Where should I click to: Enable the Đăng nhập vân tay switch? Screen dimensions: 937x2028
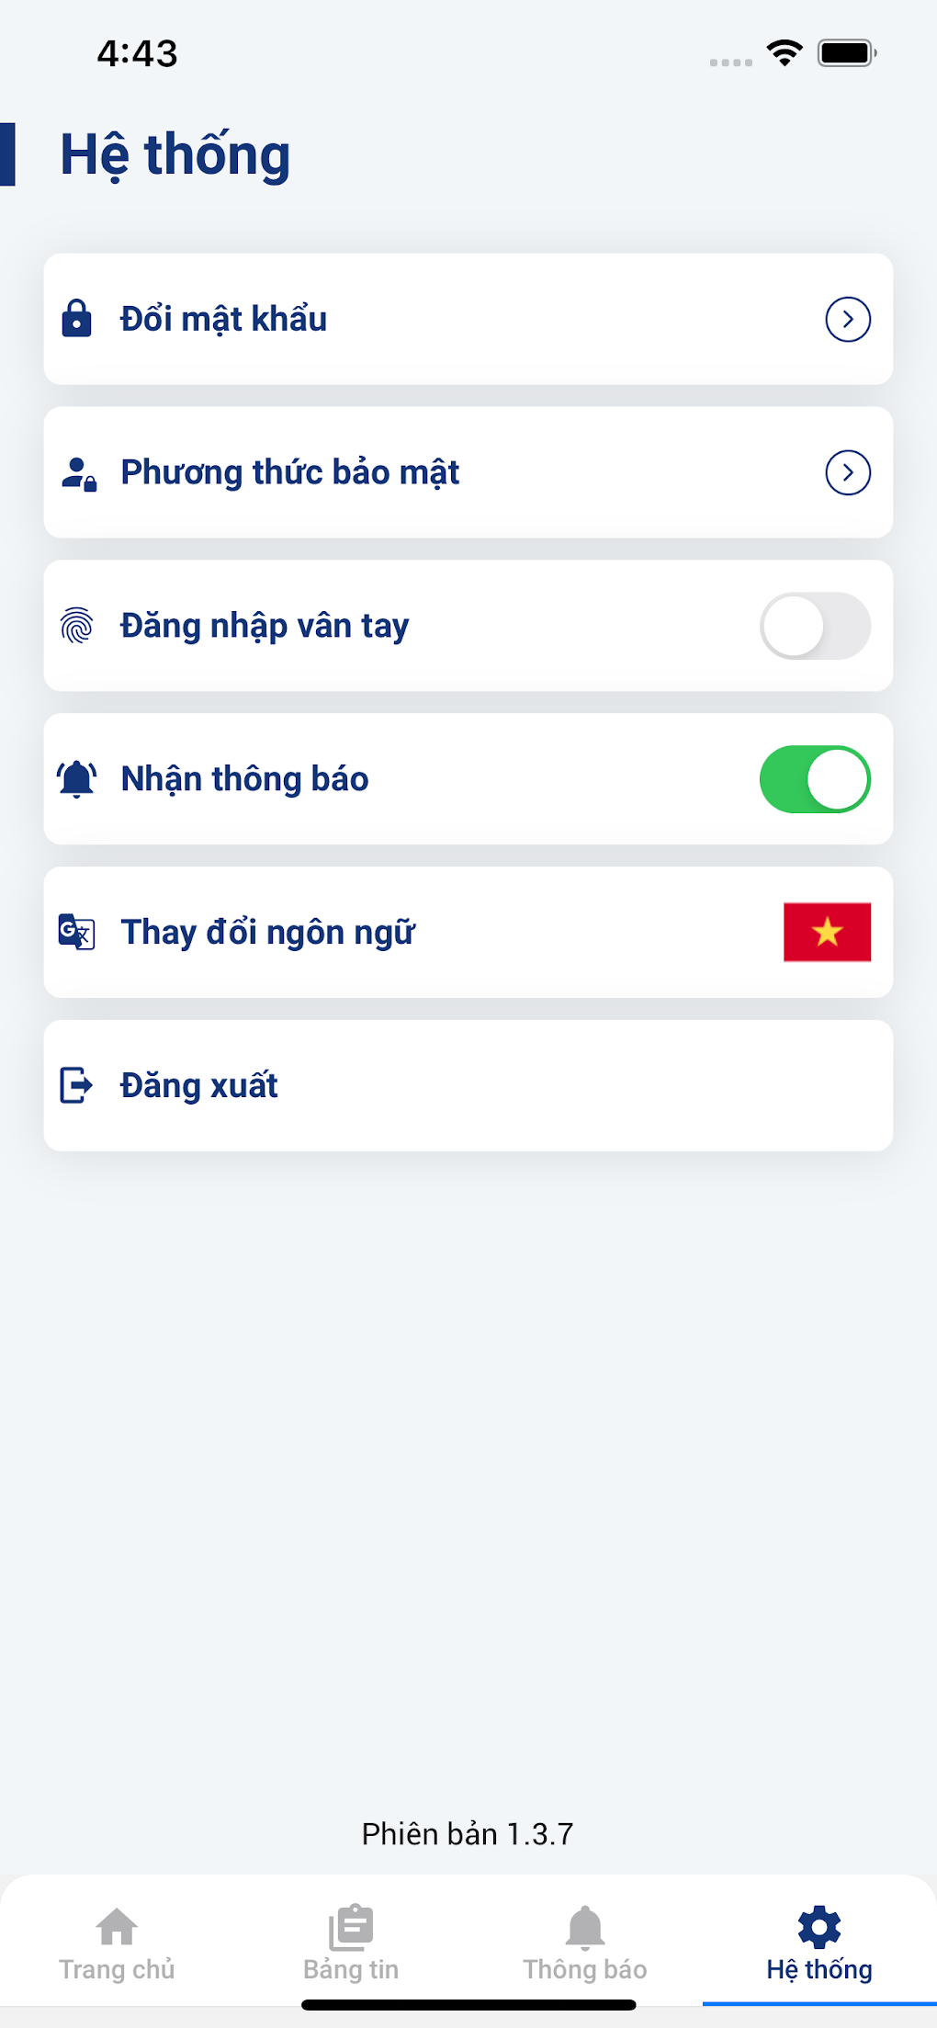coord(815,626)
